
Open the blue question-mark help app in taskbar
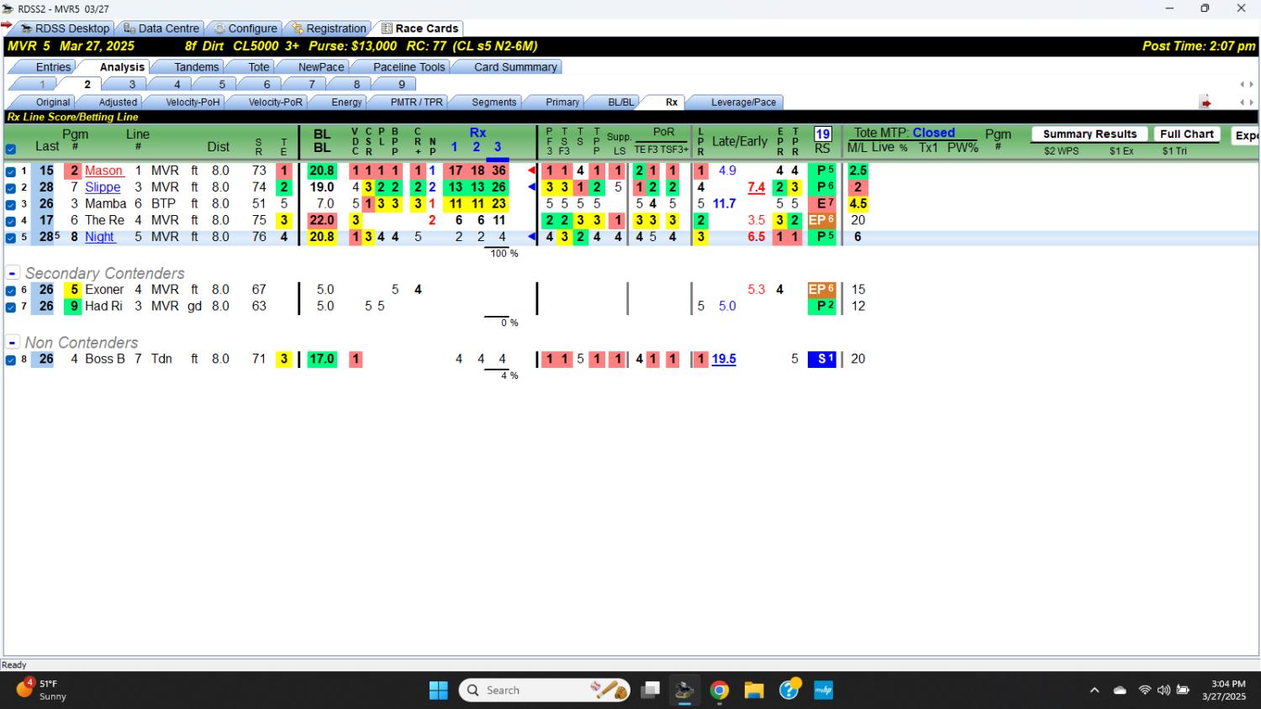point(789,691)
